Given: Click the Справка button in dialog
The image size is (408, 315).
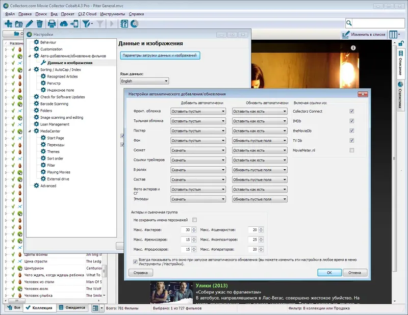Looking at the screenshot, I should point(141,273).
